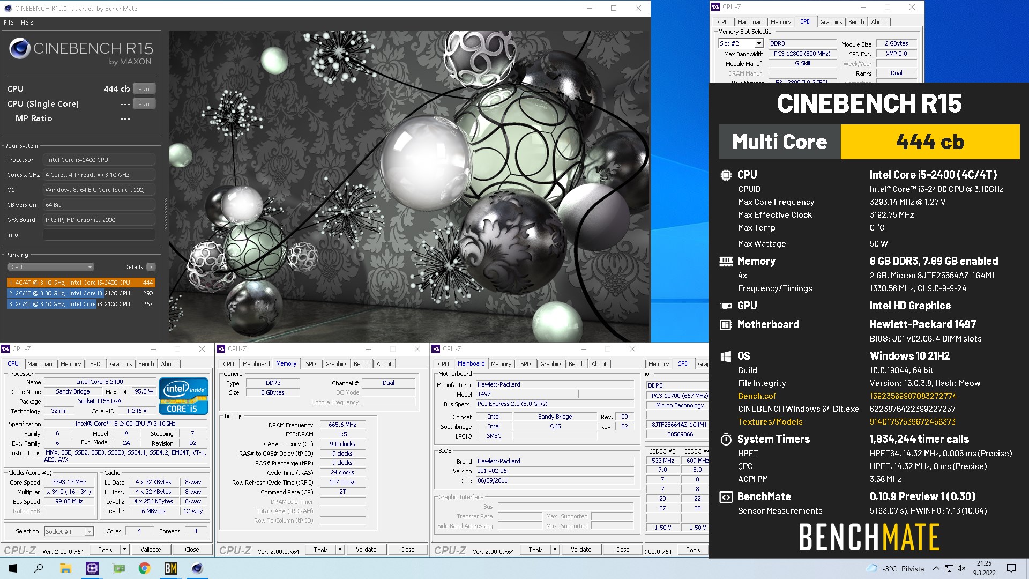Click BenchMate OS Windows icon
This screenshot has width=1029, height=579.
[x=726, y=356]
